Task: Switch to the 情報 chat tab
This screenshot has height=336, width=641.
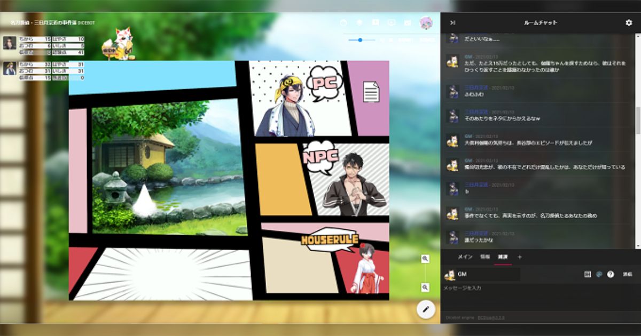Action: coord(484,257)
